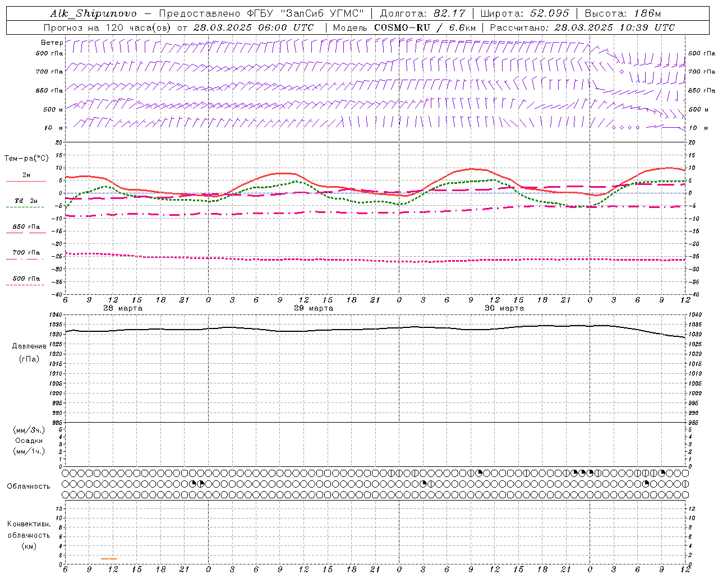Click the orange convective cloud bar

[x=109, y=558]
